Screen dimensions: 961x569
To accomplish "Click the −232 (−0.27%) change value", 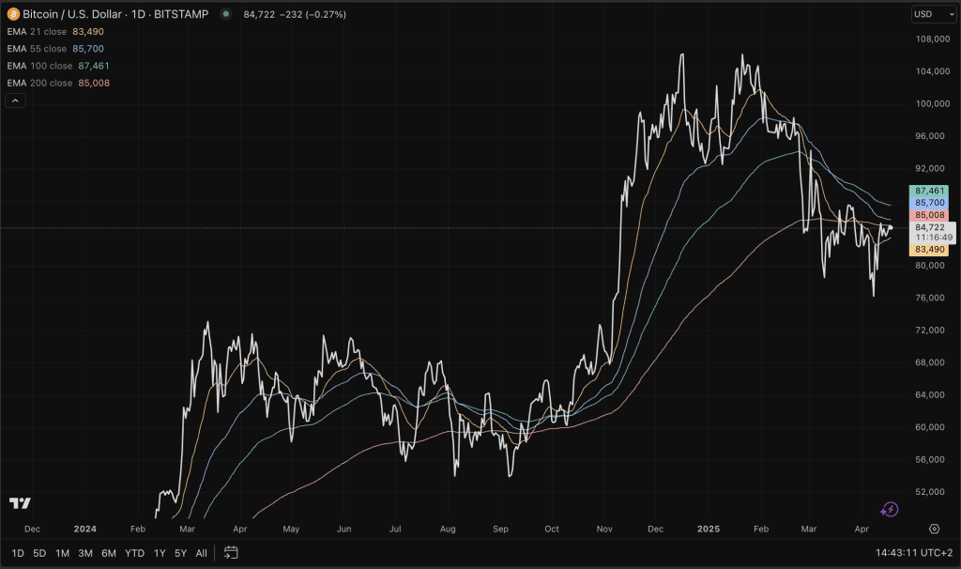I will pyautogui.click(x=313, y=14).
